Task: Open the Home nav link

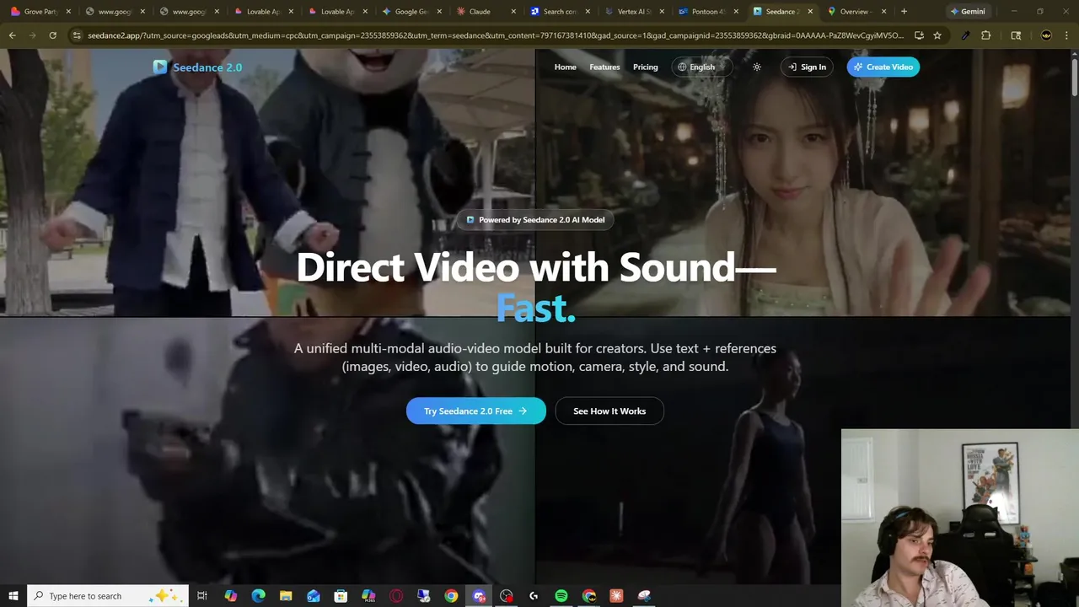Action: [565, 67]
